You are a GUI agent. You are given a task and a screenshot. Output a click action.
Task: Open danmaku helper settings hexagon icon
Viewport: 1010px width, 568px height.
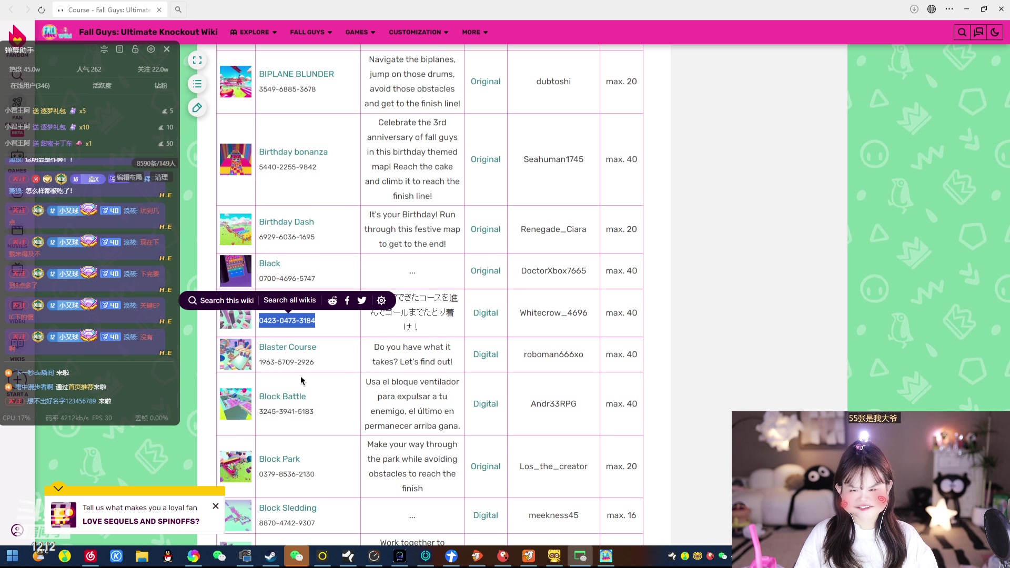[x=151, y=49]
